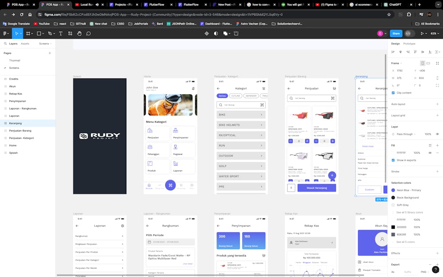The width and height of the screenshot is (443, 277).
Task: Switch to the Prototype tab
Action: [x=409, y=43]
